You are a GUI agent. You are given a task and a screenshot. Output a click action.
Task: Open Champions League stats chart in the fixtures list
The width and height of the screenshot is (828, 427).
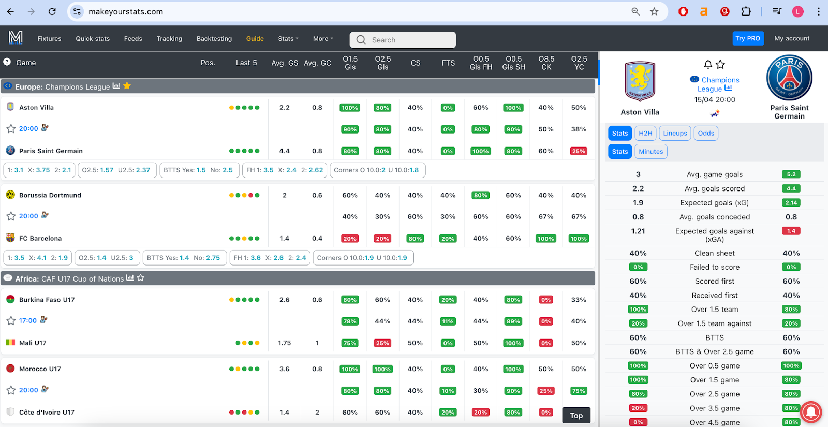click(x=116, y=86)
